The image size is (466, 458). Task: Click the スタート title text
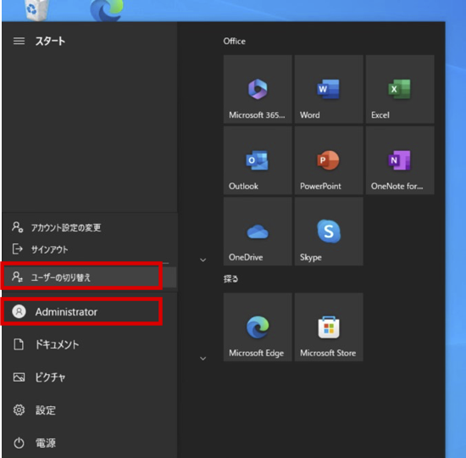pyautogui.click(x=50, y=41)
